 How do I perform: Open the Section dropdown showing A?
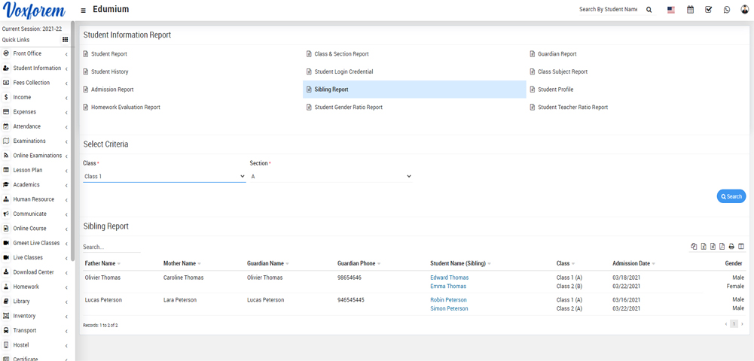click(331, 177)
